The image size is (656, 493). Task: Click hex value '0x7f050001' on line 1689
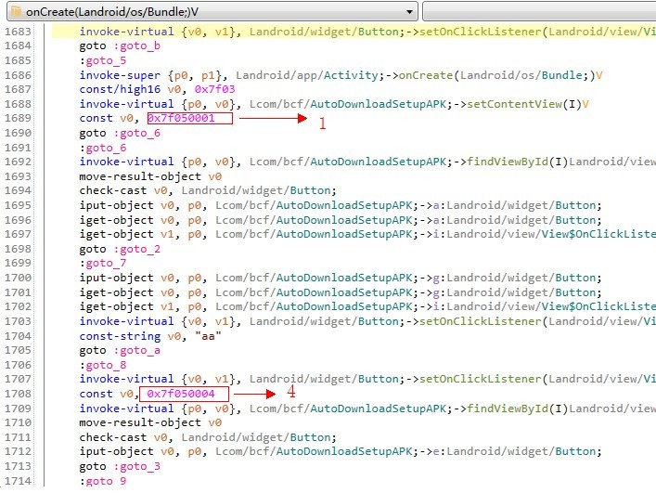coord(181,119)
